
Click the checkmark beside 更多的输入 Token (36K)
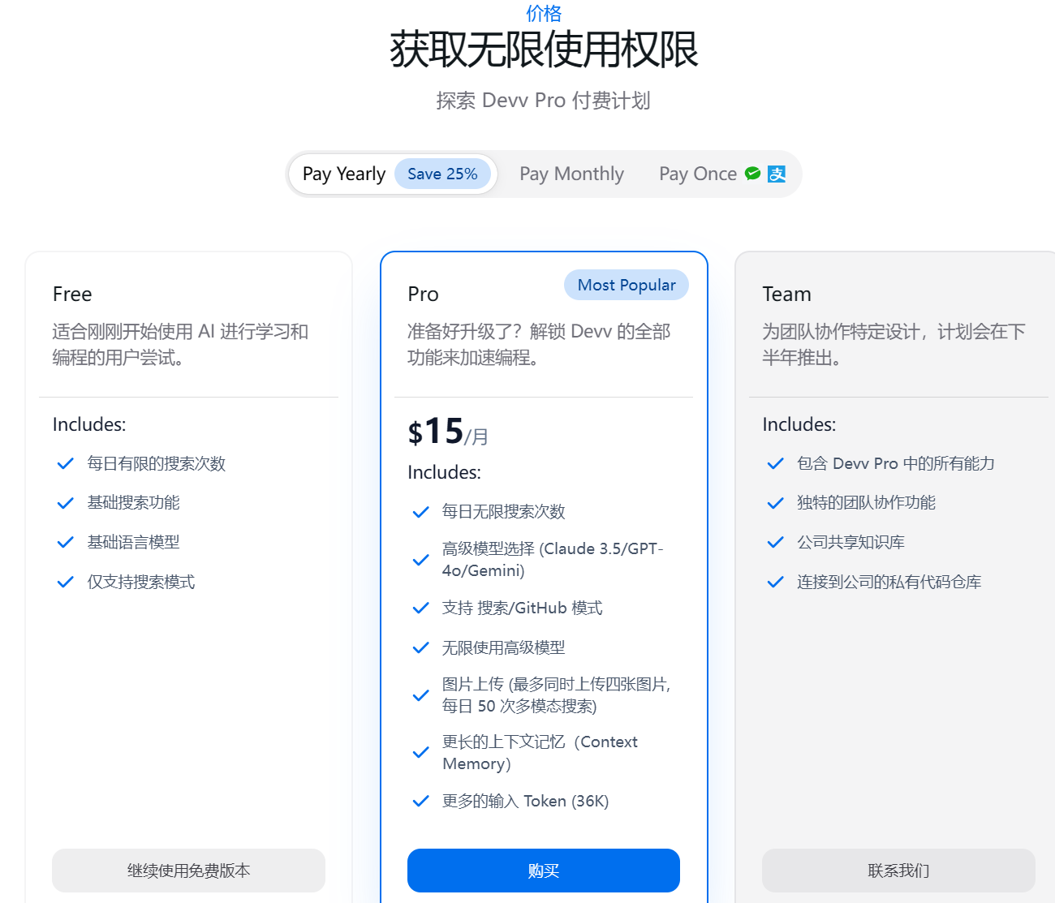click(x=420, y=802)
